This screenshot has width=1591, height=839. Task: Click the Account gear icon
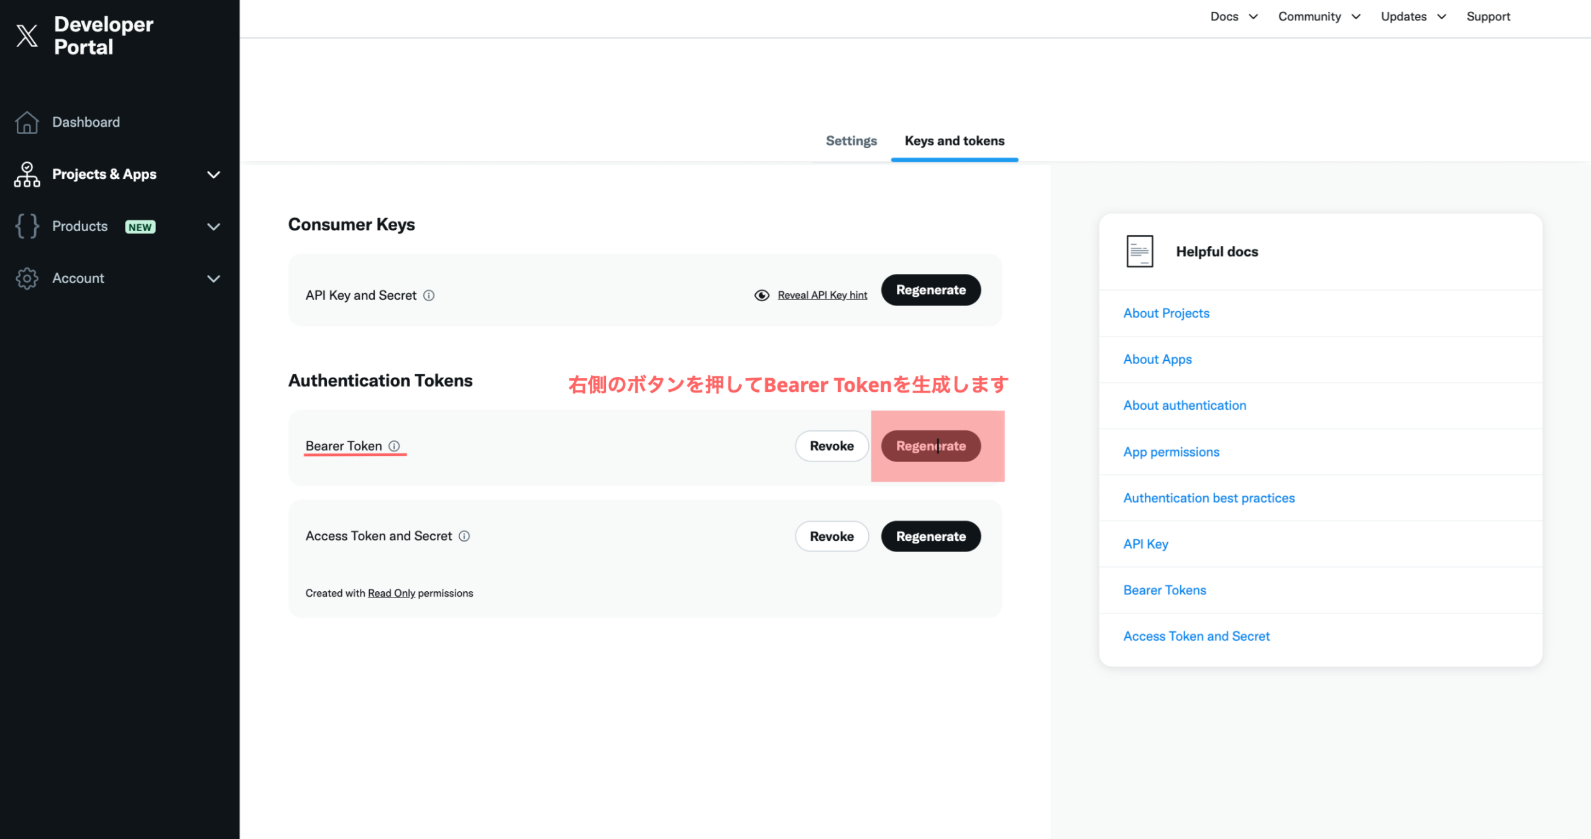pyautogui.click(x=27, y=278)
